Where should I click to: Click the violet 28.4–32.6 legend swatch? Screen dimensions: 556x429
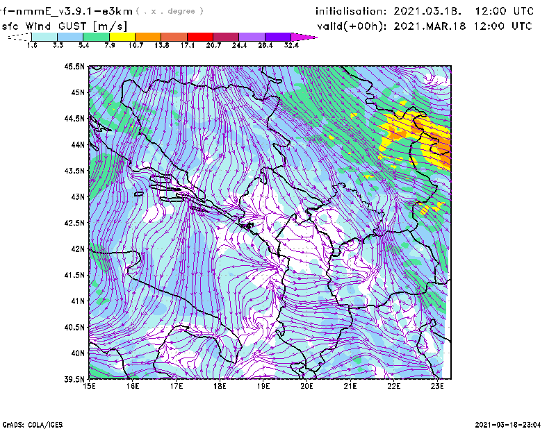[278, 37]
